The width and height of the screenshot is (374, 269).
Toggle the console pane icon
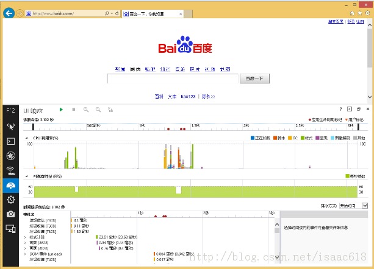(350, 109)
